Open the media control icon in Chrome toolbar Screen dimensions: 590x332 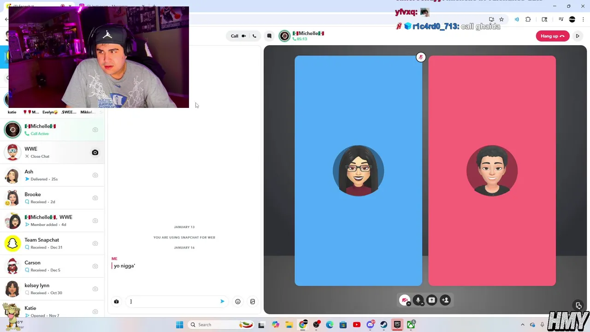[561, 19]
